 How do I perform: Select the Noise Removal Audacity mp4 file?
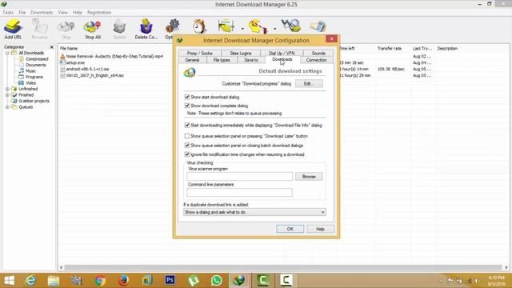[x=114, y=56]
